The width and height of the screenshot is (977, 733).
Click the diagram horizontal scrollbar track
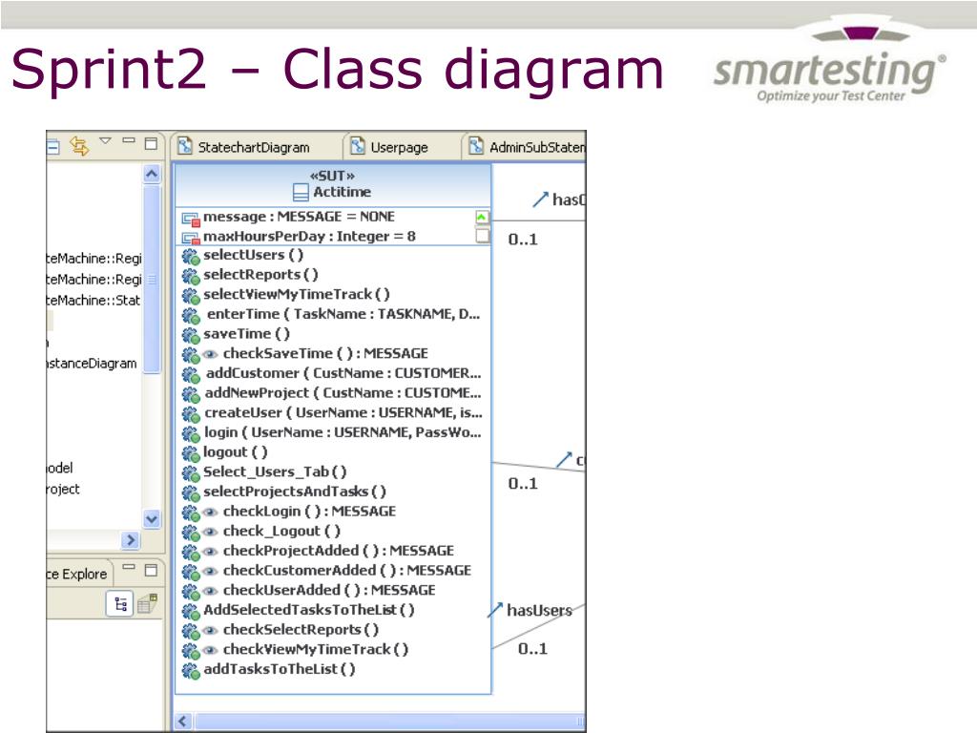pyautogui.click(x=389, y=722)
